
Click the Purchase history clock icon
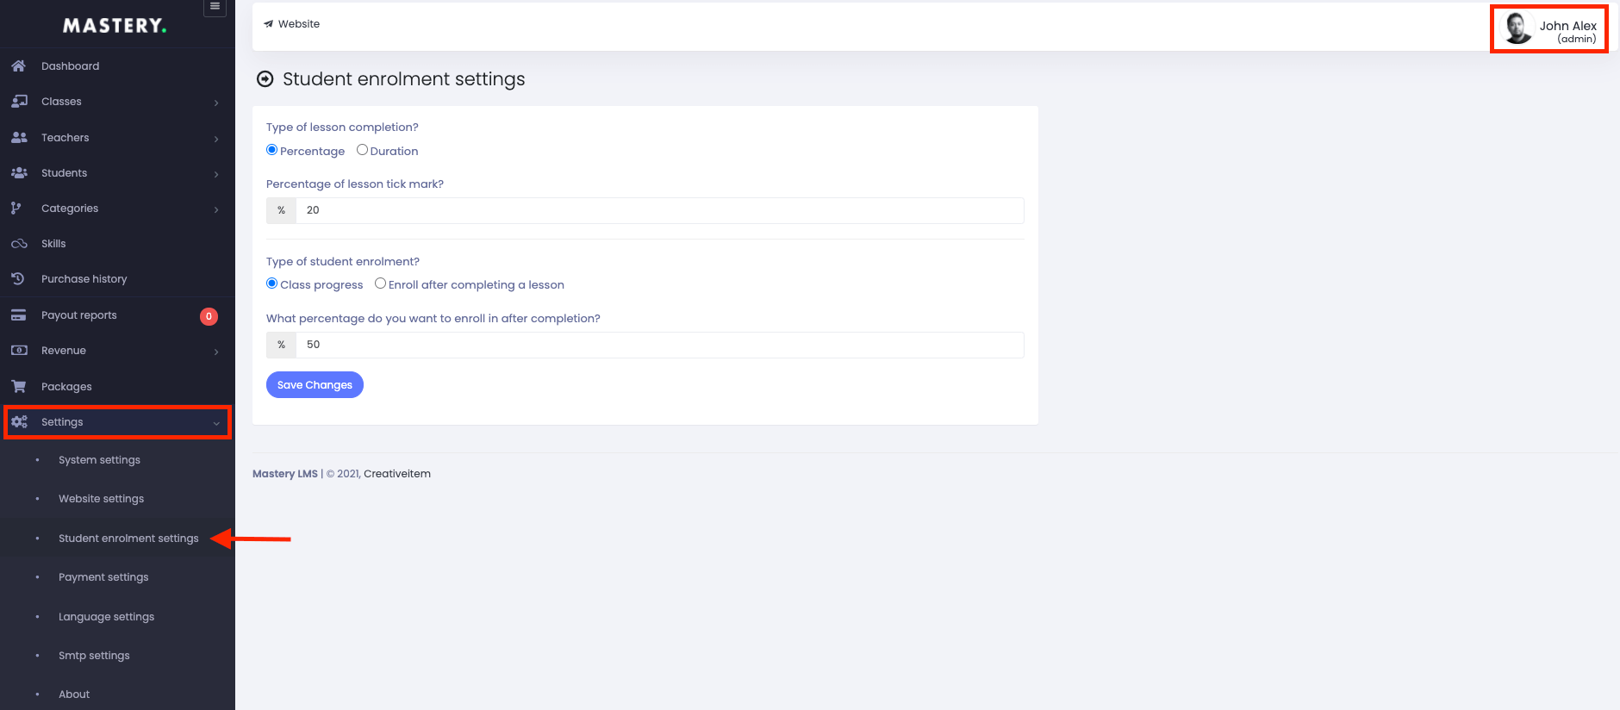coord(18,279)
